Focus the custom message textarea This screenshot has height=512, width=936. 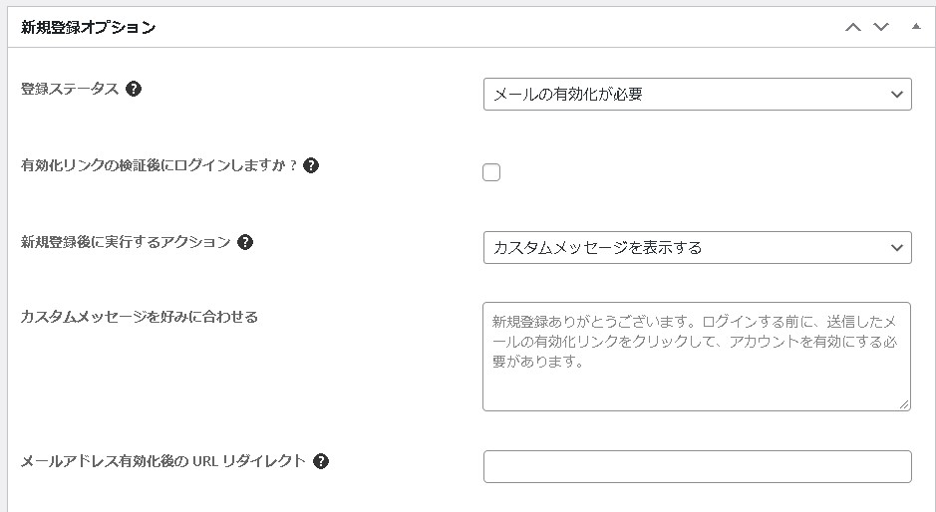click(697, 357)
